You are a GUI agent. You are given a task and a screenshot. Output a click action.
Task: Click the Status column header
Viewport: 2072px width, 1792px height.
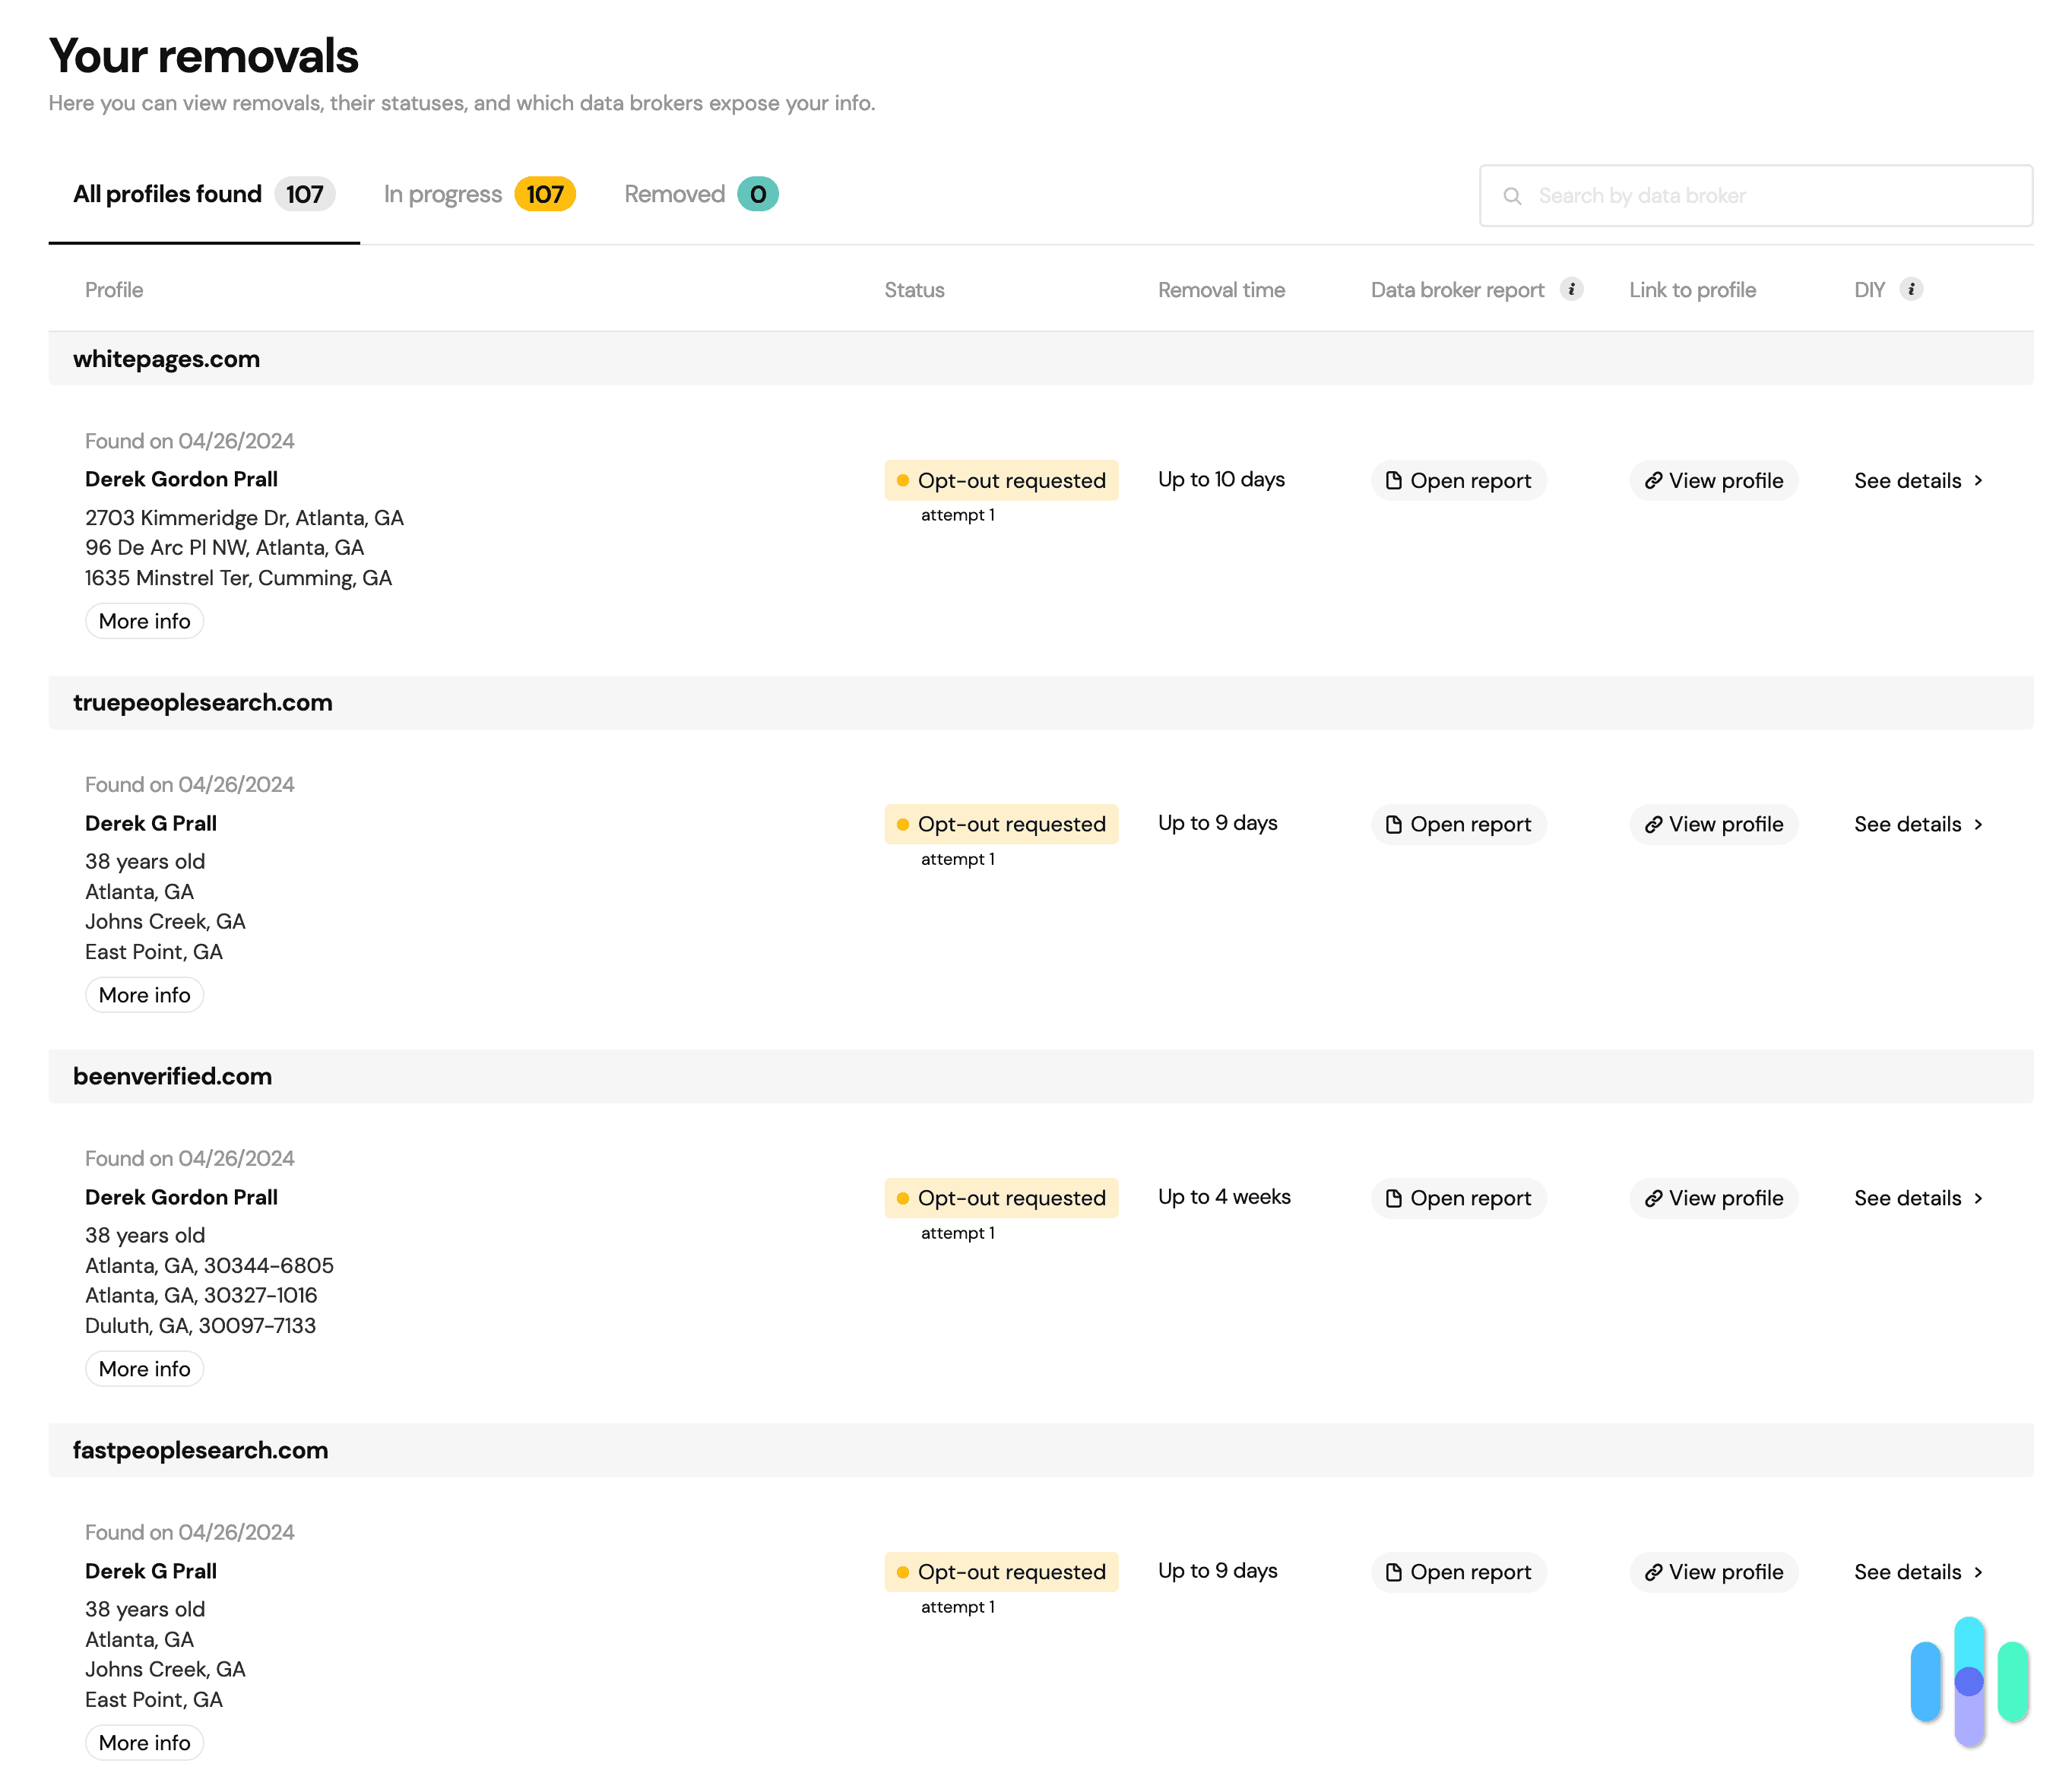coord(914,290)
